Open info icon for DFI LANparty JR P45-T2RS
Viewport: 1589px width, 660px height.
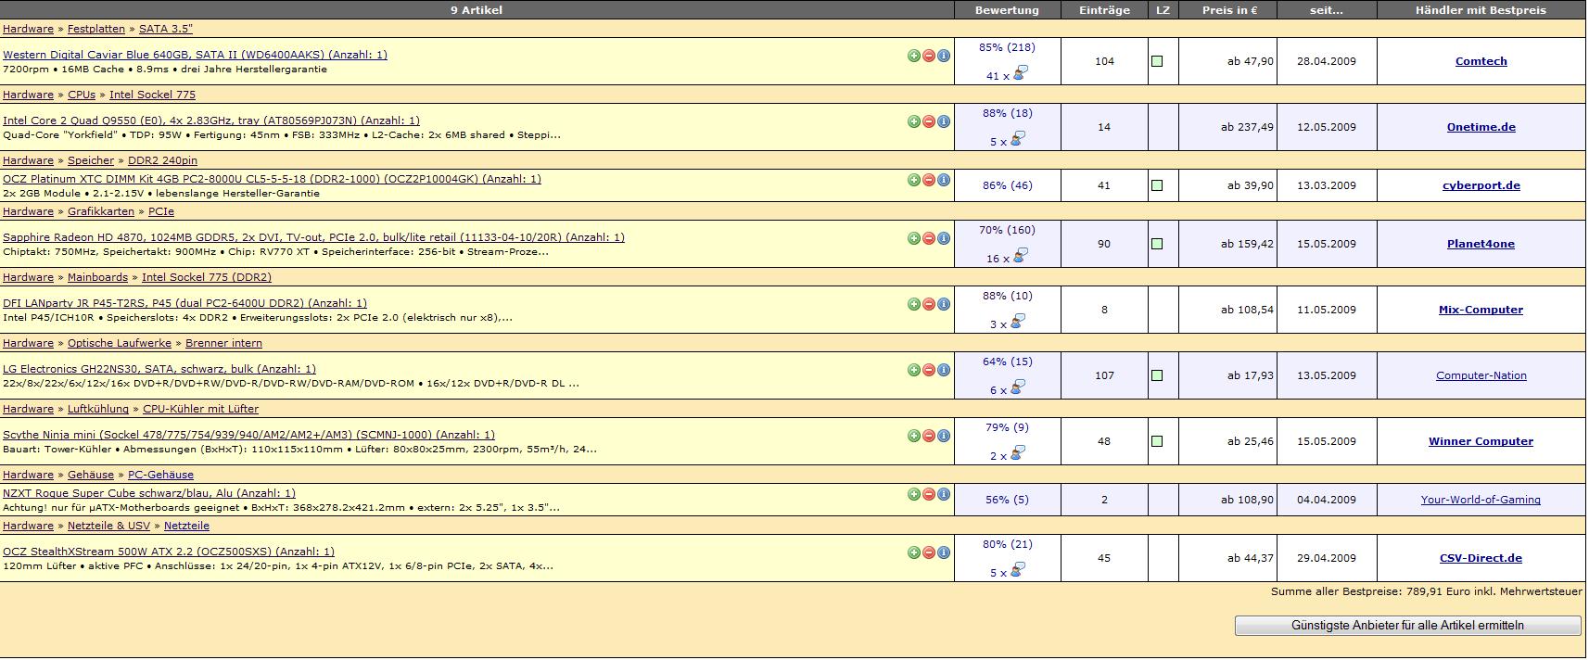click(943, 304)
